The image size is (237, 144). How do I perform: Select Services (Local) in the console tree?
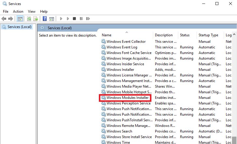pyautogui.click(x=19, y=27)
